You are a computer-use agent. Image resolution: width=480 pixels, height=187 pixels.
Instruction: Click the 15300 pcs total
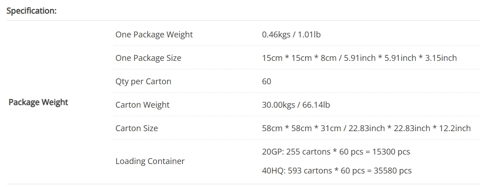pos(391,152)
